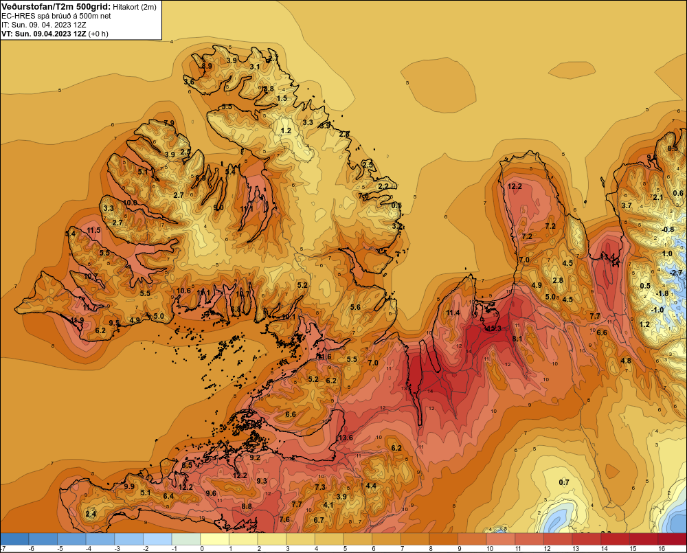Select the '0' legend scale number

(x=202, y=548)
